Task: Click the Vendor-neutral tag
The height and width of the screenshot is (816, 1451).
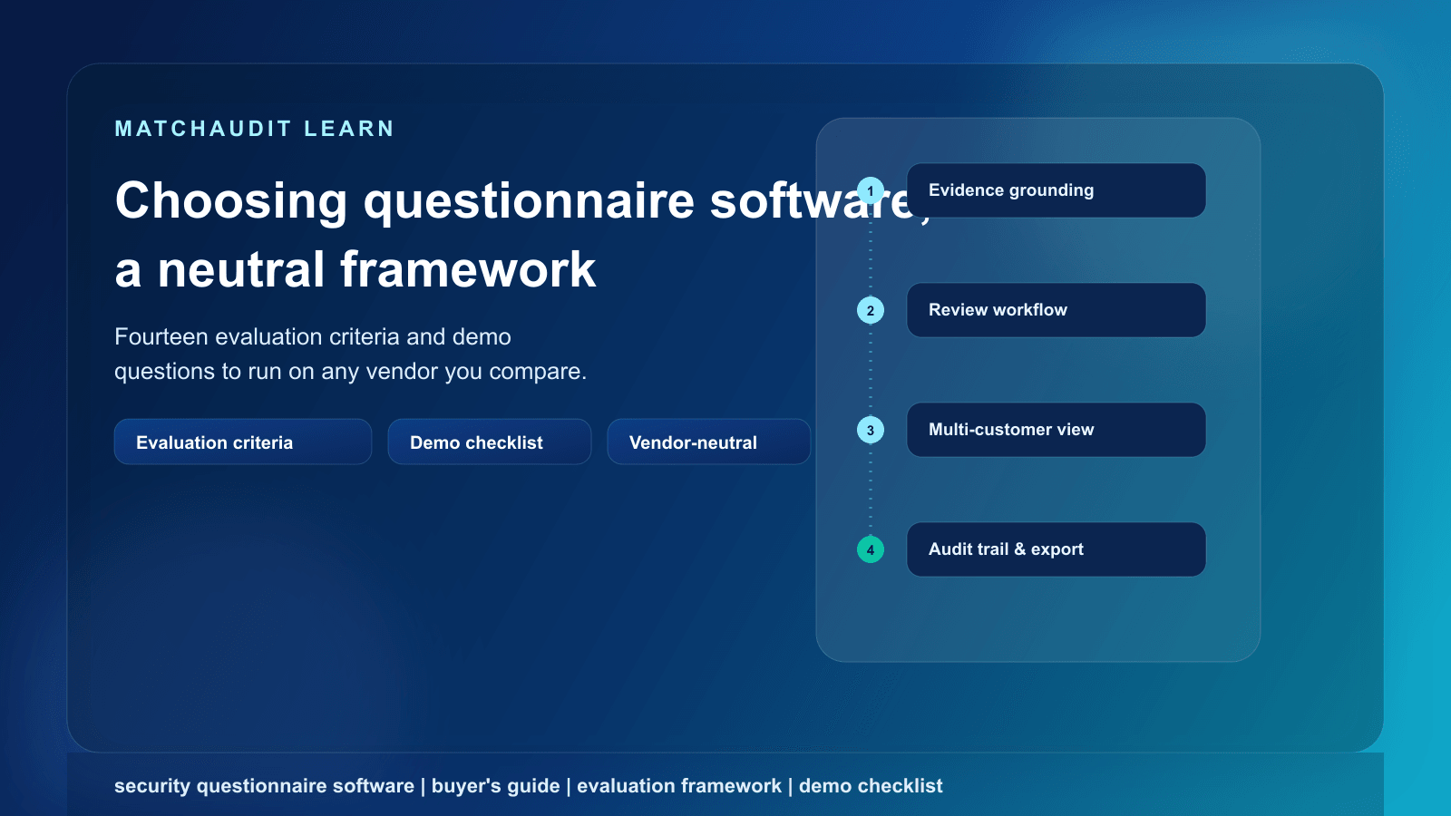Action: [709, 442]
